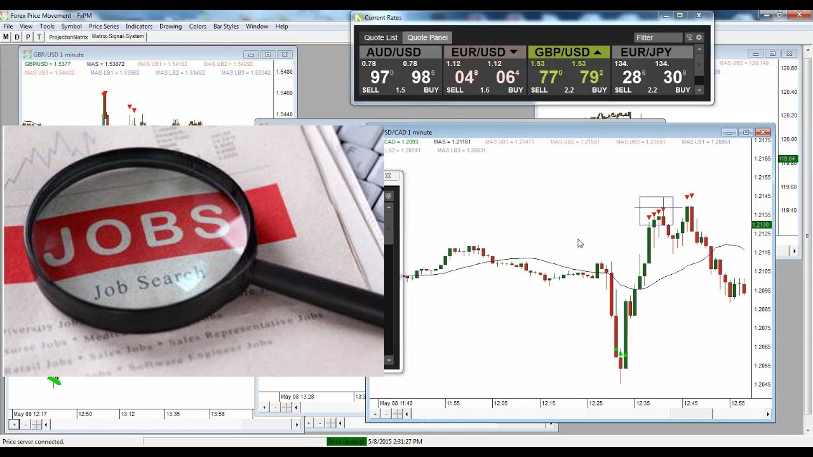Open the File menu
The height and width of the screenshot is (457, 813).
pos(8,26)
